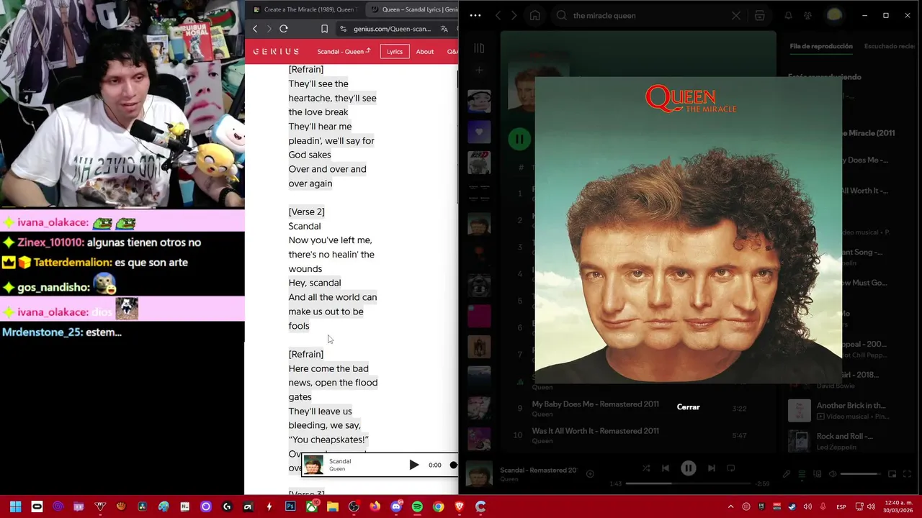Toggle the play queue icon in Spotify
922x518 pixels.
[802, 474]
